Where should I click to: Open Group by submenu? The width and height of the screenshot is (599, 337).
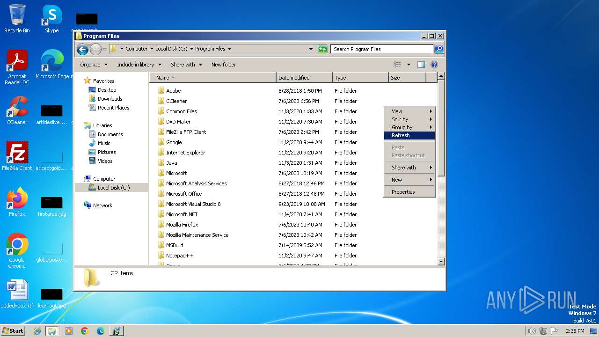[x=409, y=127]
